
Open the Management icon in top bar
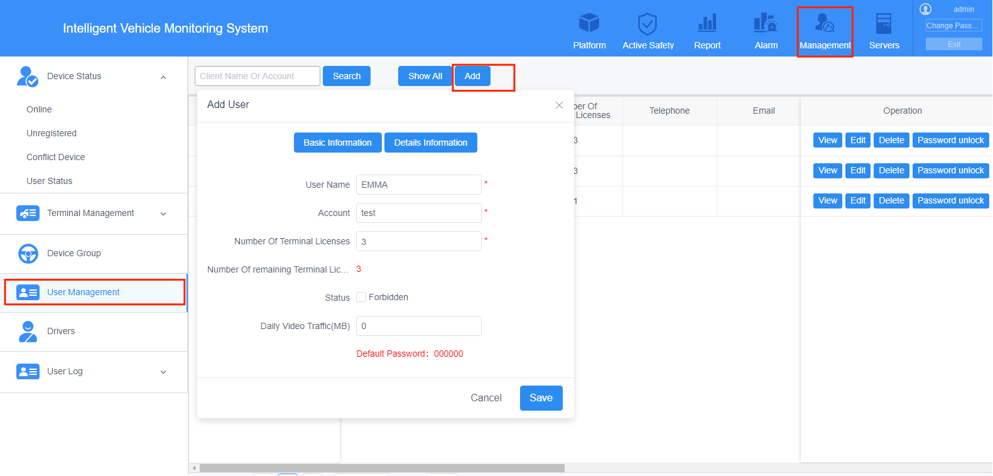click(x=825, y=23)
